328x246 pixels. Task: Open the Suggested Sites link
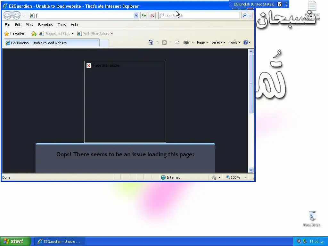point(56,33)
